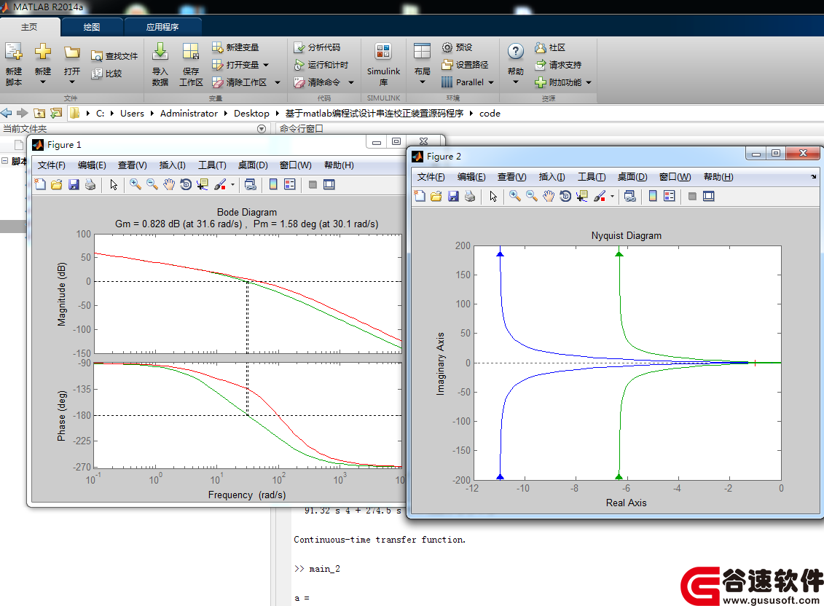Switch to the Home (主页) ribbon tab

[29, 27]
